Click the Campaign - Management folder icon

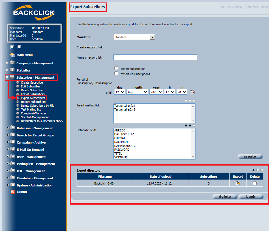pyautogui.click(x=12, y=63)
